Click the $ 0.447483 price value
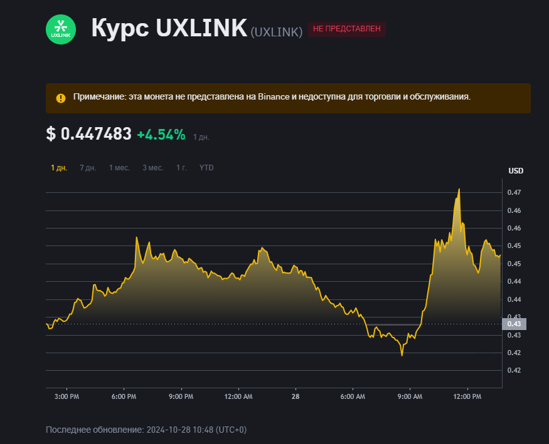The height and width of the screenshot is (444, 549). pyautogui.click(x=88, y=134)
